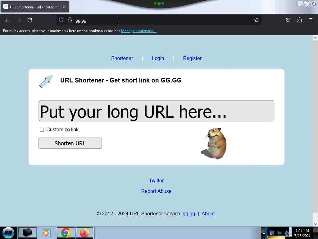The image size is (318, 239).
Task: Click the page scrollbar up arrow
Action: point(315,38)
